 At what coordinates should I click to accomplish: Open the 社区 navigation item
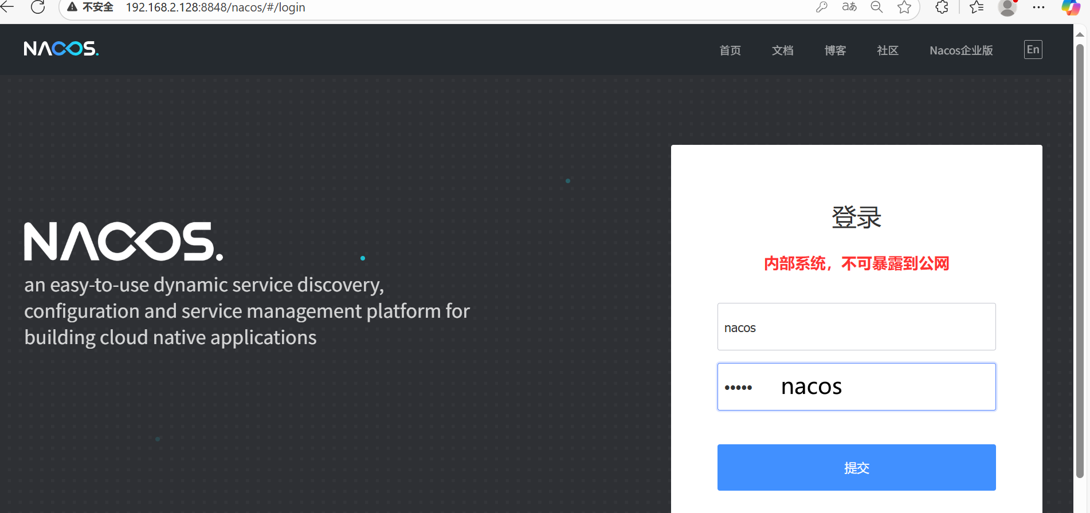tap(888, 50)
